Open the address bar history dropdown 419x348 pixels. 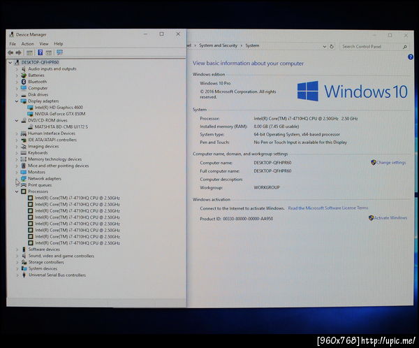pyautogui.click(x=324, y=47)
